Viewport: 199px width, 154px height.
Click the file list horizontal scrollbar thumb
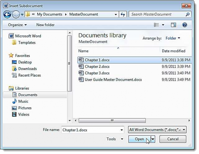pos(112,121)
